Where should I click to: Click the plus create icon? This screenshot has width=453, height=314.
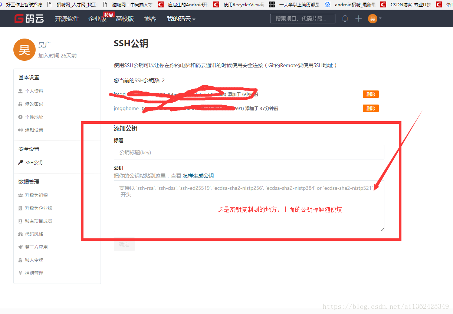(358, 19)
